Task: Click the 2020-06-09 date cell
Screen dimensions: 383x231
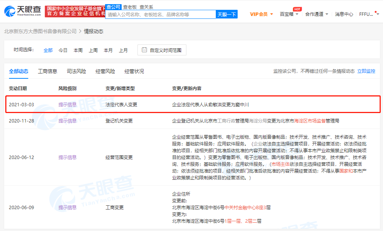Action: point(21,207)
